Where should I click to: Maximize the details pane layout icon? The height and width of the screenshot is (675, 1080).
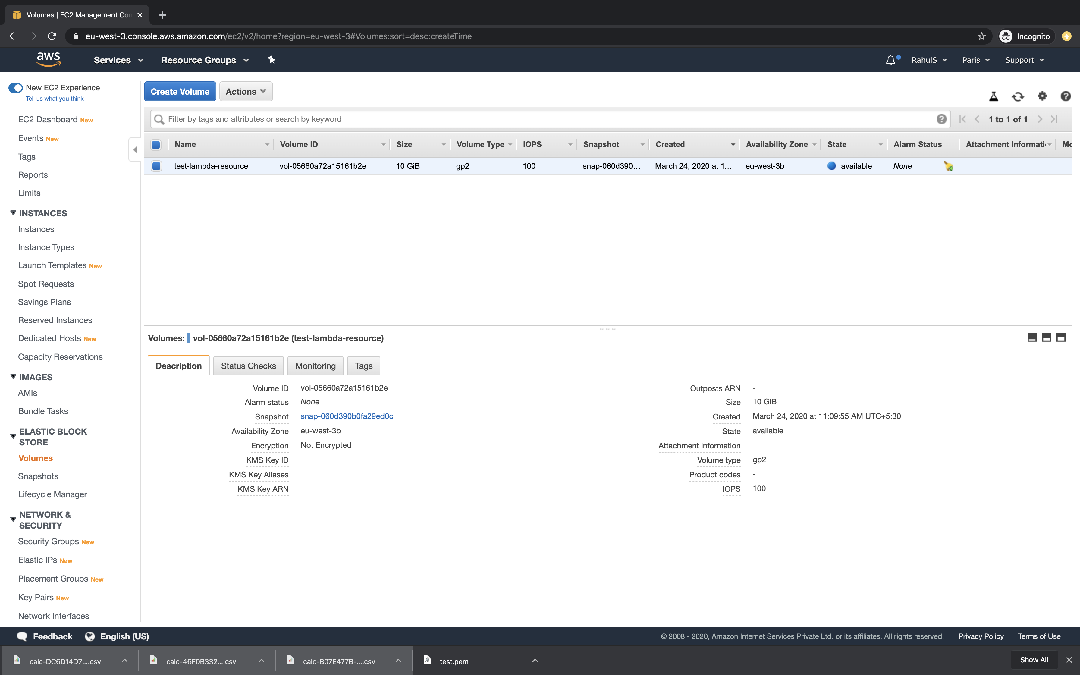pos(1061,337)
